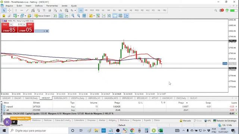This screenshot has width=239, height=134.
Task: Close the xrpusd position with X
Action: [x=236, y=106]
